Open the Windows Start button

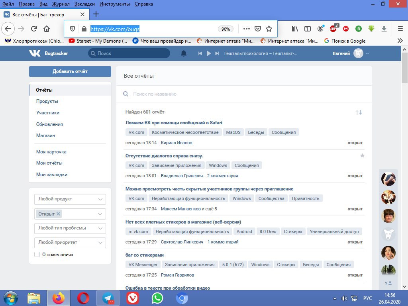[10, 298]
